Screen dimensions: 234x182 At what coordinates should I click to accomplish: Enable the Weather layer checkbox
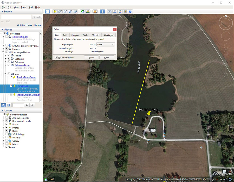(x=6, y=137)
